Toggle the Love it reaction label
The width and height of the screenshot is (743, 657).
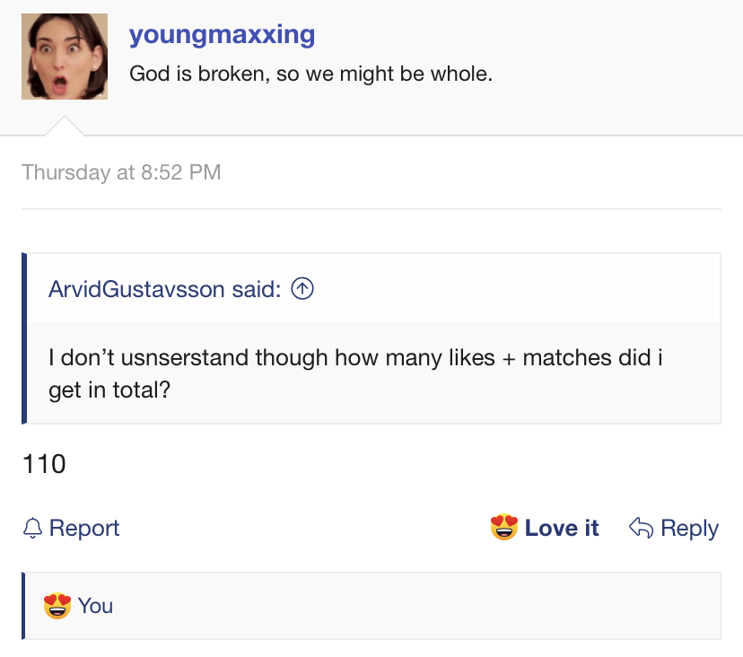(x=562, y=528)
